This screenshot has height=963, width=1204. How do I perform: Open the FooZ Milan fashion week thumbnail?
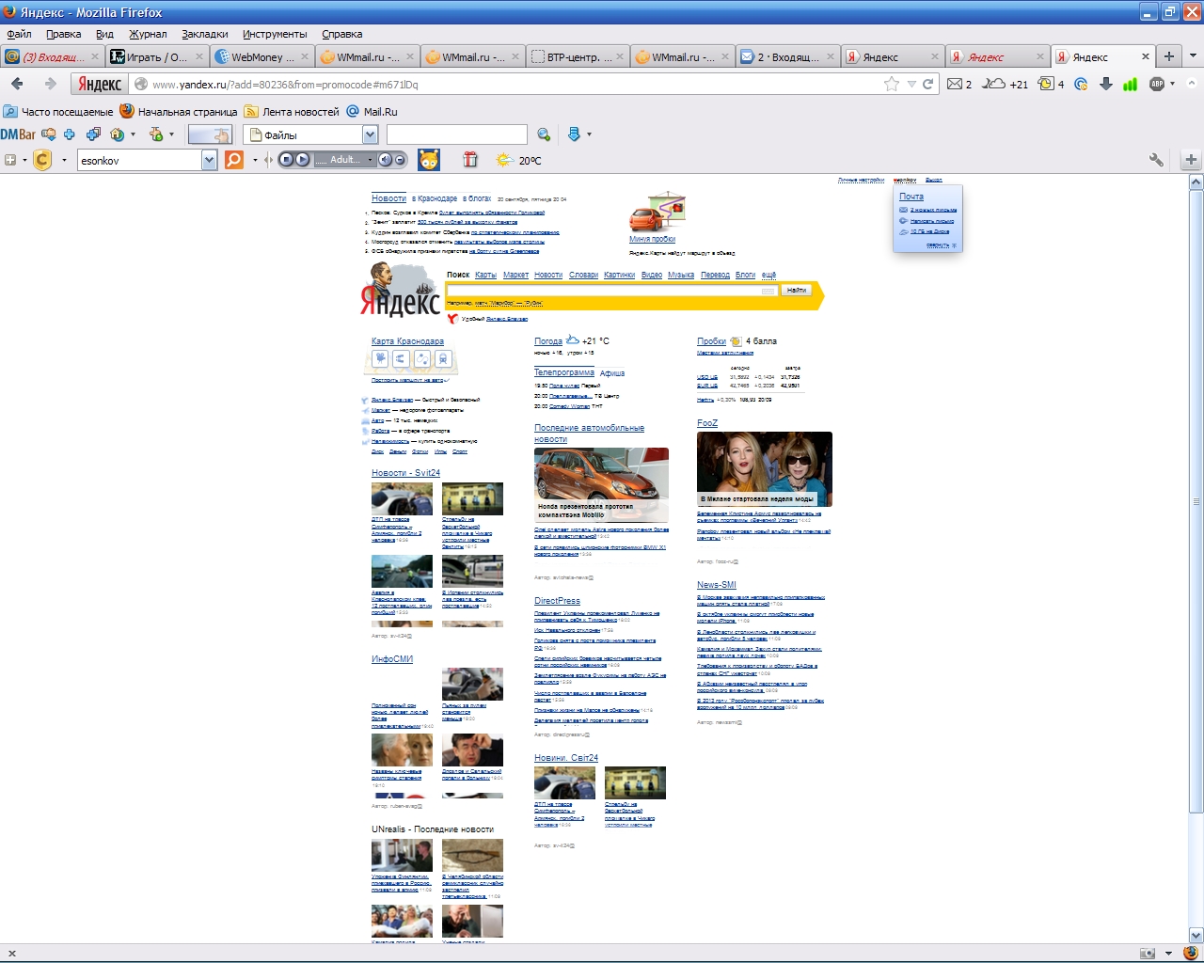[765, 469]
